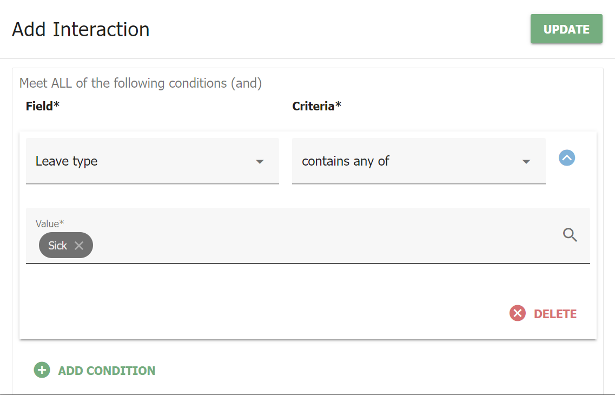
Task: Click the arrow beside Leave type
Action: [x=260, y=162]
